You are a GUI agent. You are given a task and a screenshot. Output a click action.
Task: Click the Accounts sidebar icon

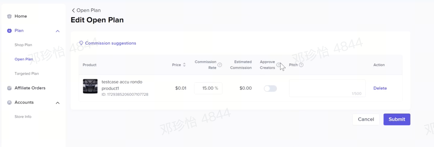tap(9, 102)
